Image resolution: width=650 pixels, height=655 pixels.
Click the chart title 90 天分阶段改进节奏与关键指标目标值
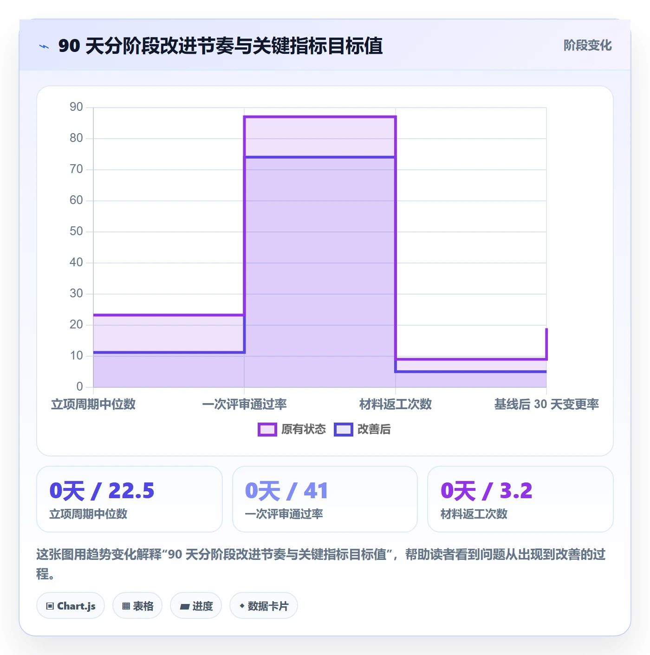click(221, 46)
